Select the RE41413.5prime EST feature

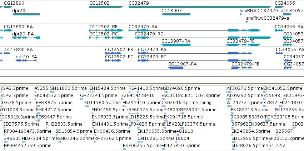tap(134, 92)
